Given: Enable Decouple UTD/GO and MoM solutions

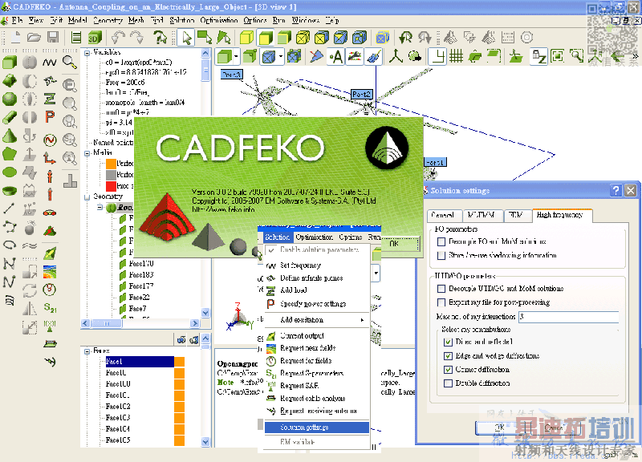Looking at the screenshot, I should 441,289.
